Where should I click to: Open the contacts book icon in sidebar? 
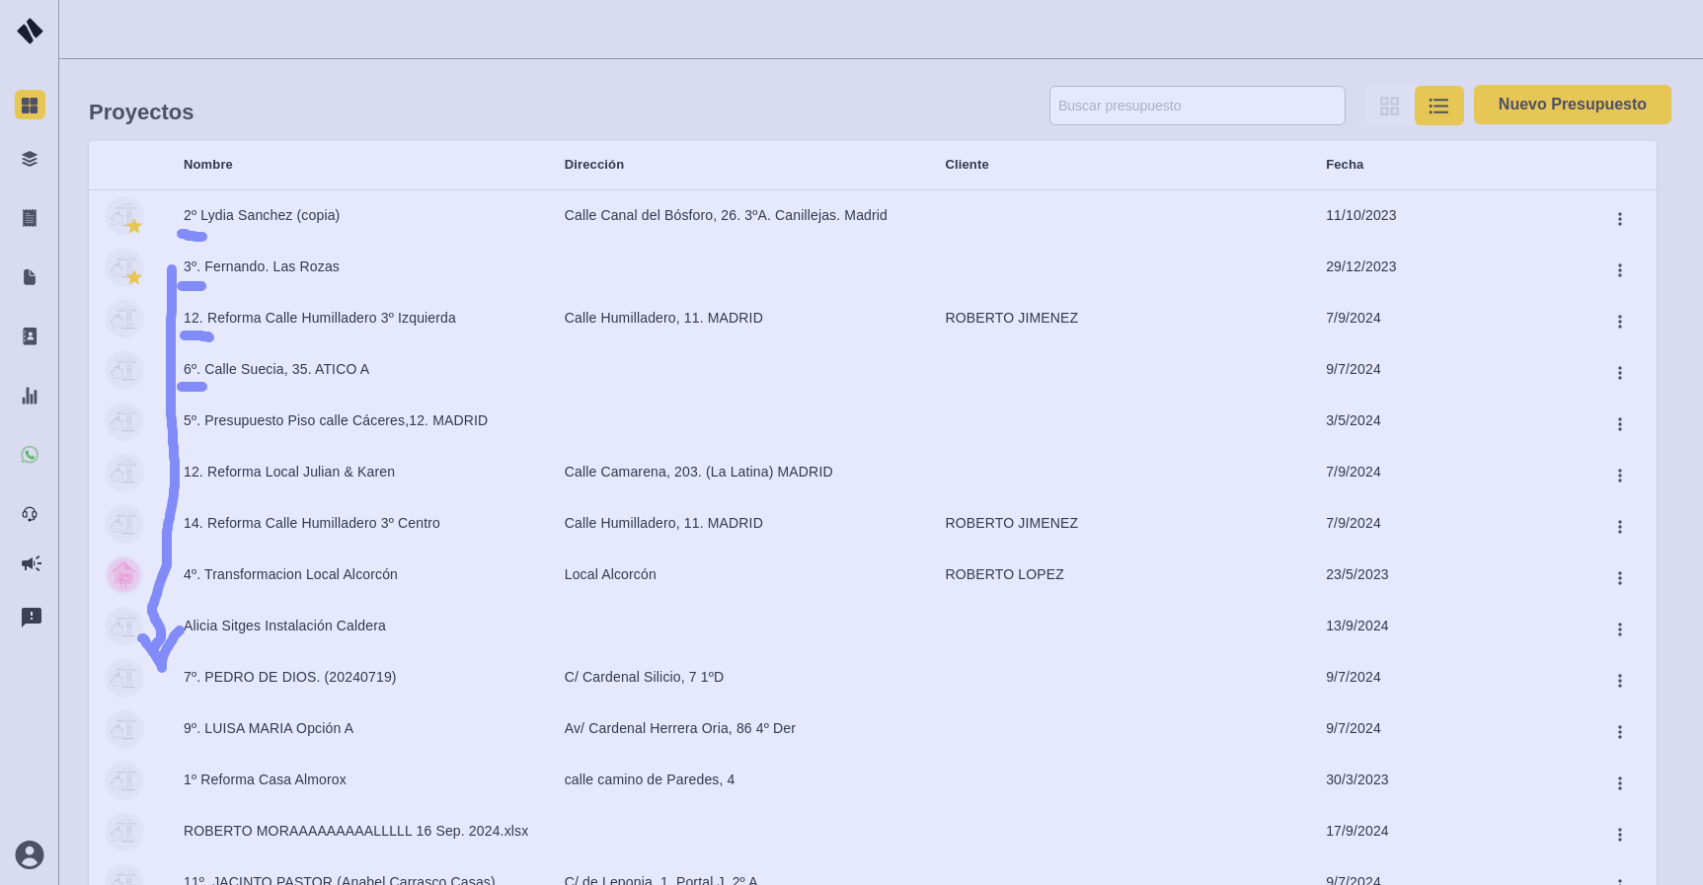[x=30, y=336]
